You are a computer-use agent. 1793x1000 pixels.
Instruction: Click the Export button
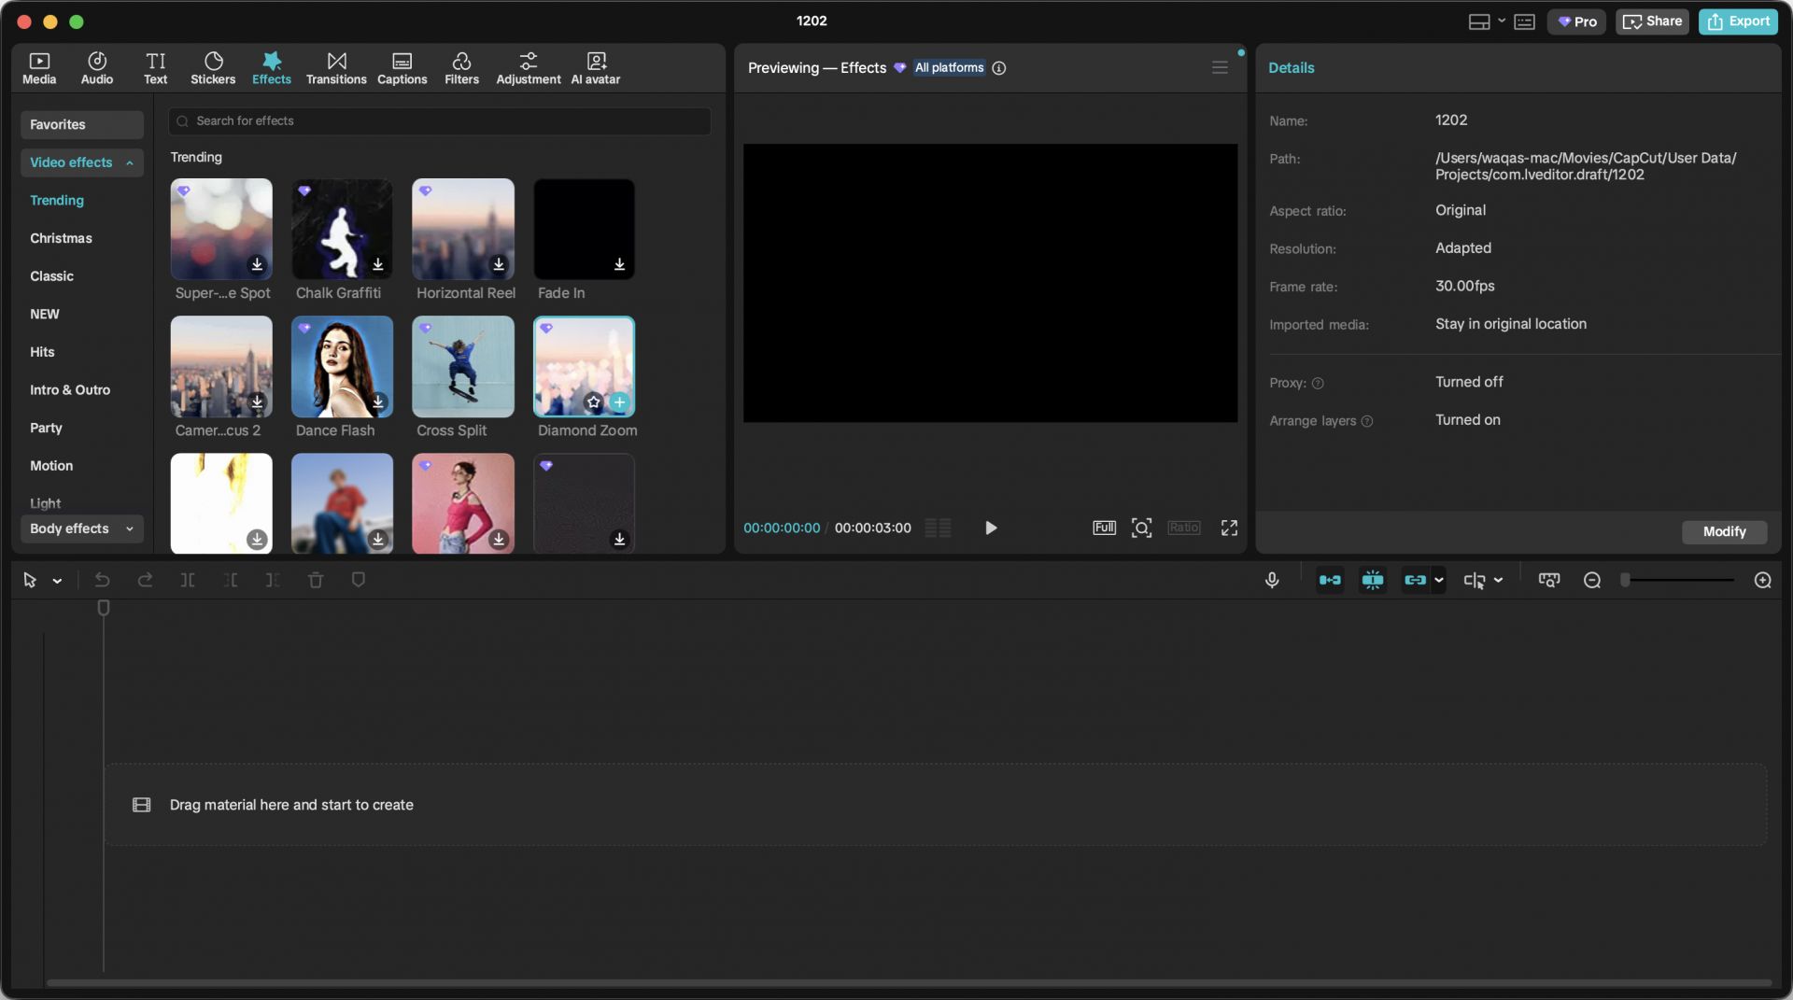pyautogui.click(x=1738, y=21)
